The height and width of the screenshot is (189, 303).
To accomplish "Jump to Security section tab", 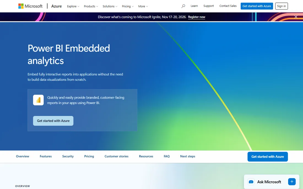I will (68, 156).
